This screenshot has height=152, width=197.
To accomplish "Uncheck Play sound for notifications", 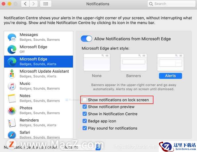I will click(x=85, y=128).
